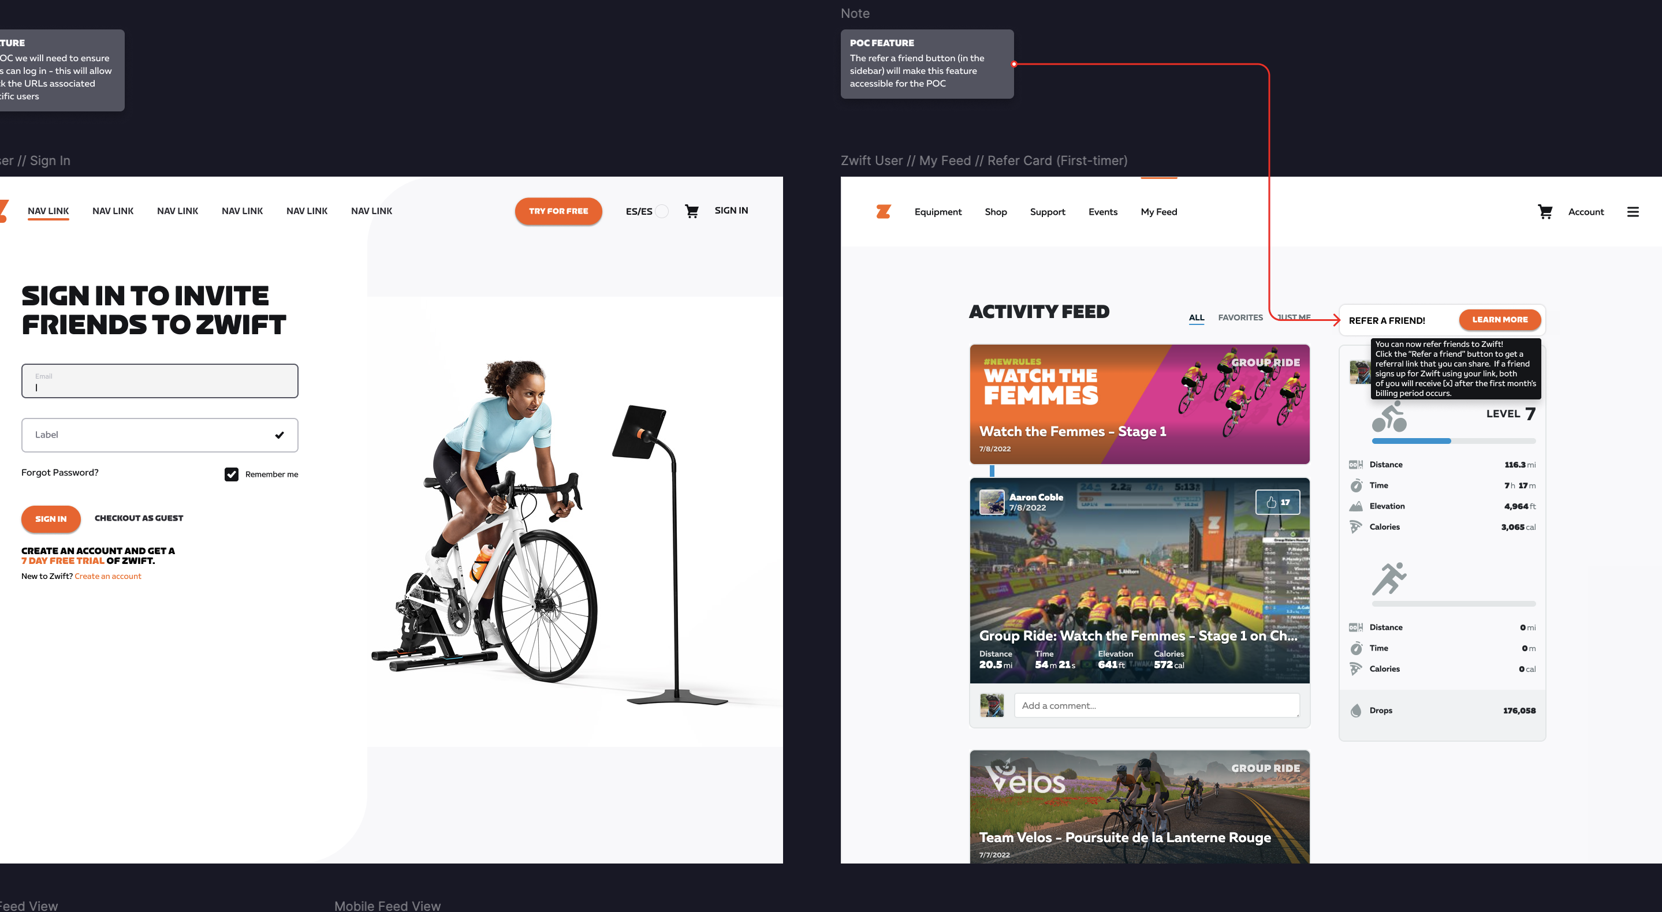Click the orange Zwift logo in feed header

[883, 212]
